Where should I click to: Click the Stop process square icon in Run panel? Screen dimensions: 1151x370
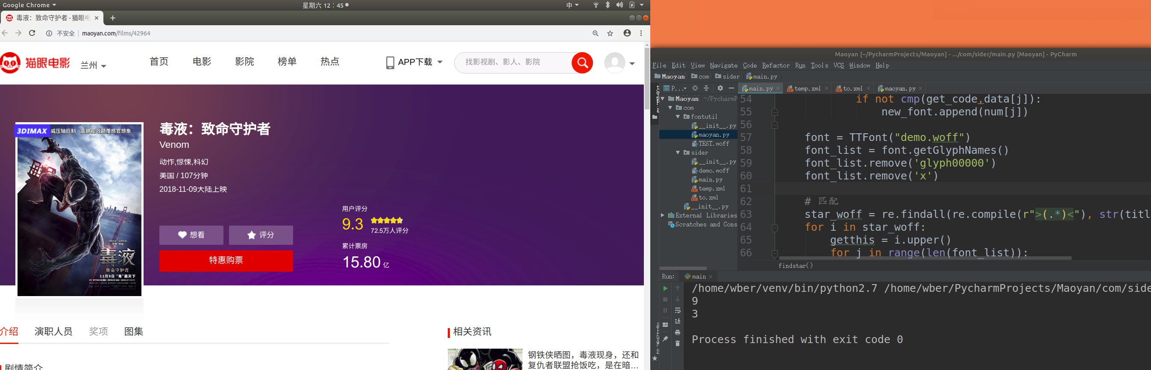tap(665, 300)
